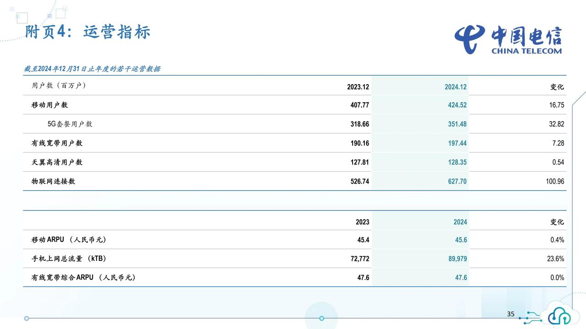Viewport: 586px width, 329px height.
Task: Select the slide title 附页4: 运营指标
Action: tap(87, 32)
